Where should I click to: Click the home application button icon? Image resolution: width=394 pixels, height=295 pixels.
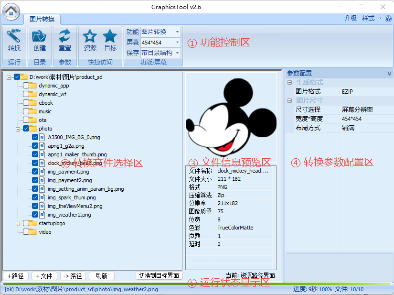pyautogui.click(x=11, y=11)
